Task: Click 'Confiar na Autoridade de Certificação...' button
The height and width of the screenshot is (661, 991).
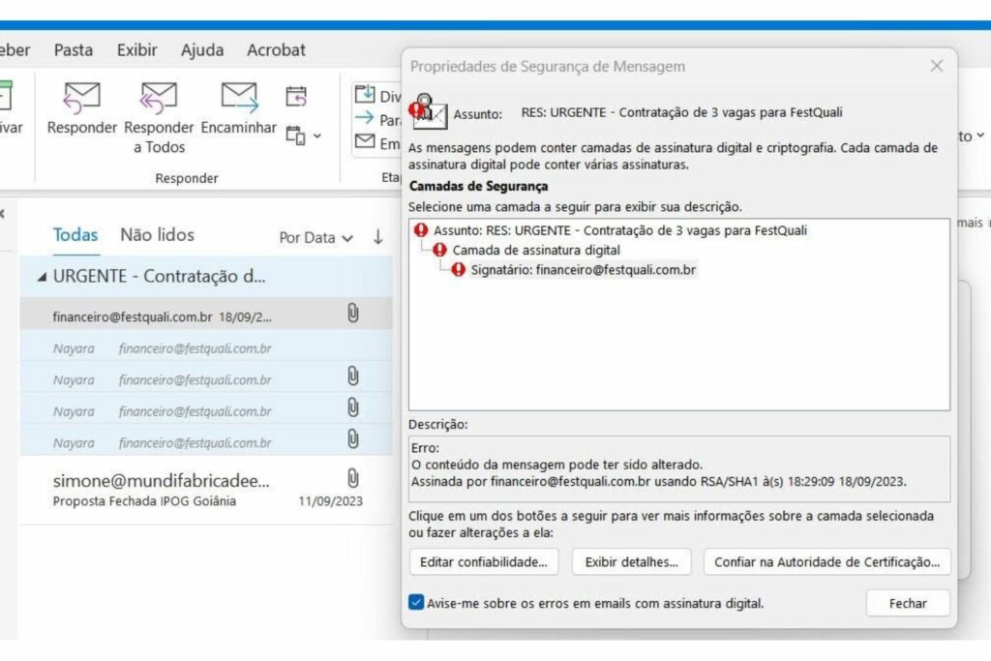Action: [826, 561]
